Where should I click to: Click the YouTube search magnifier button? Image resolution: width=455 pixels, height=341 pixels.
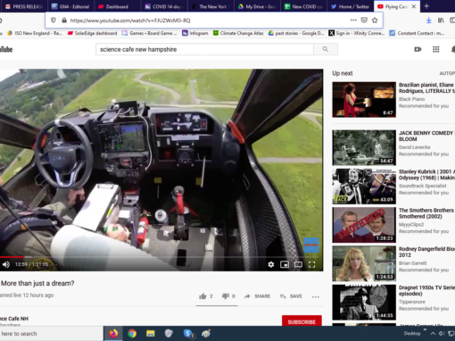tap(326, 49)
